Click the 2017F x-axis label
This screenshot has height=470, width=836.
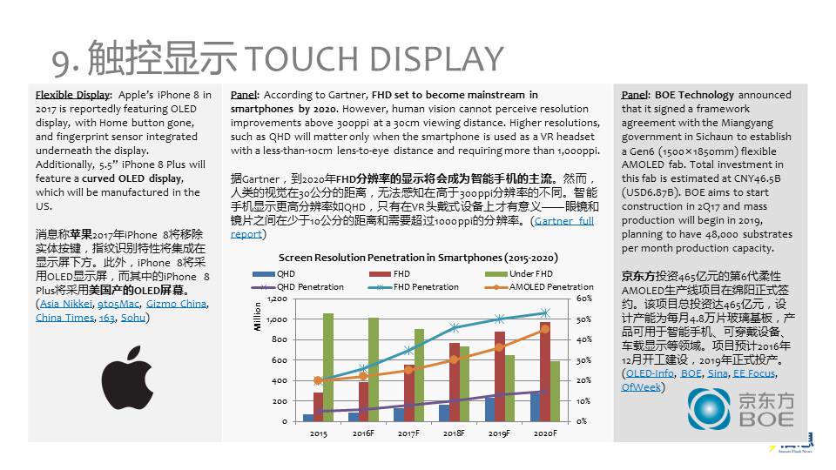coord(408,433)
